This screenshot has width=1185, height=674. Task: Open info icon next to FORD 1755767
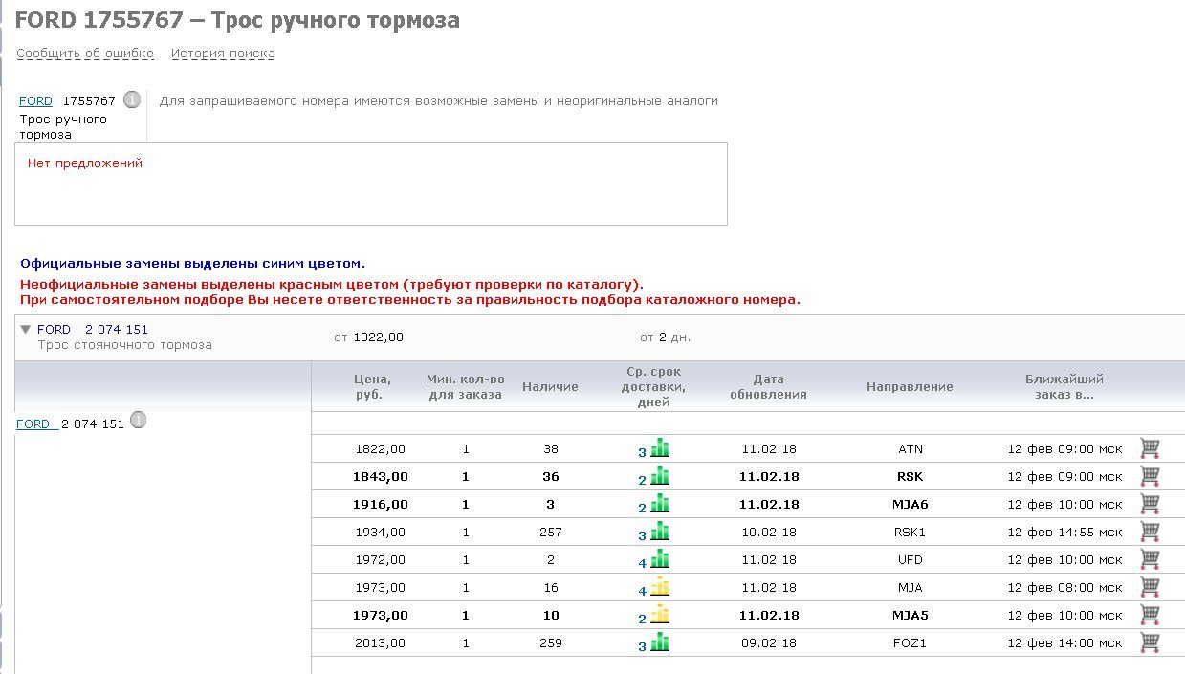click(x=132, y=99)
